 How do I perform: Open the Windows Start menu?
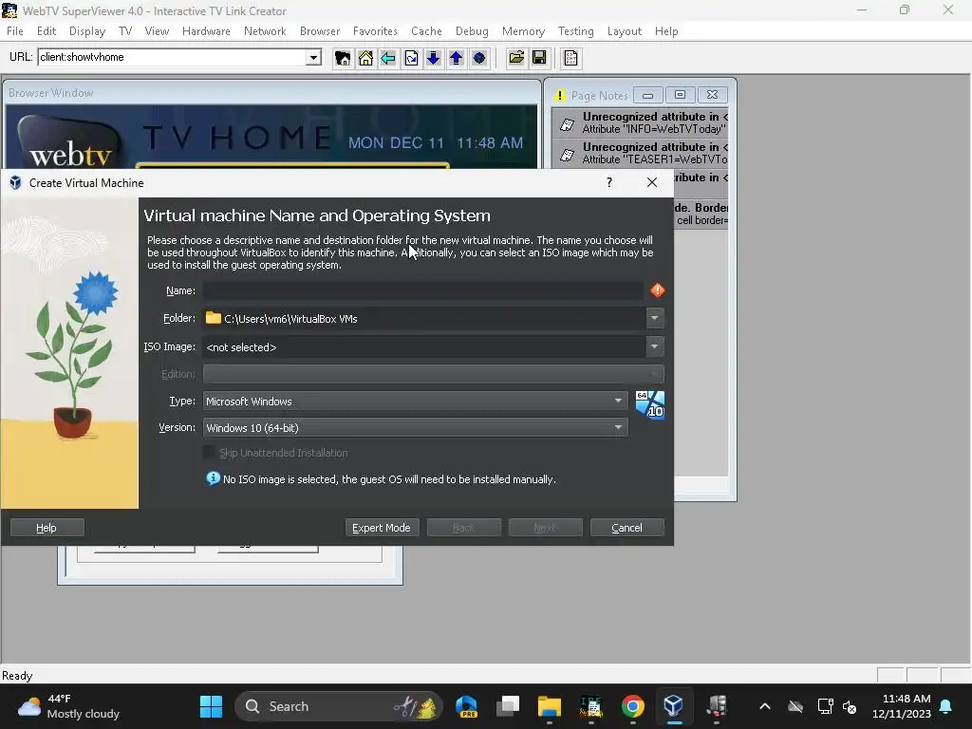click(211, 706)
